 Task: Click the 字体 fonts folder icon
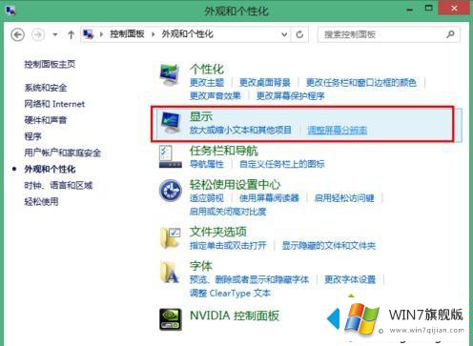pos(170,272)
